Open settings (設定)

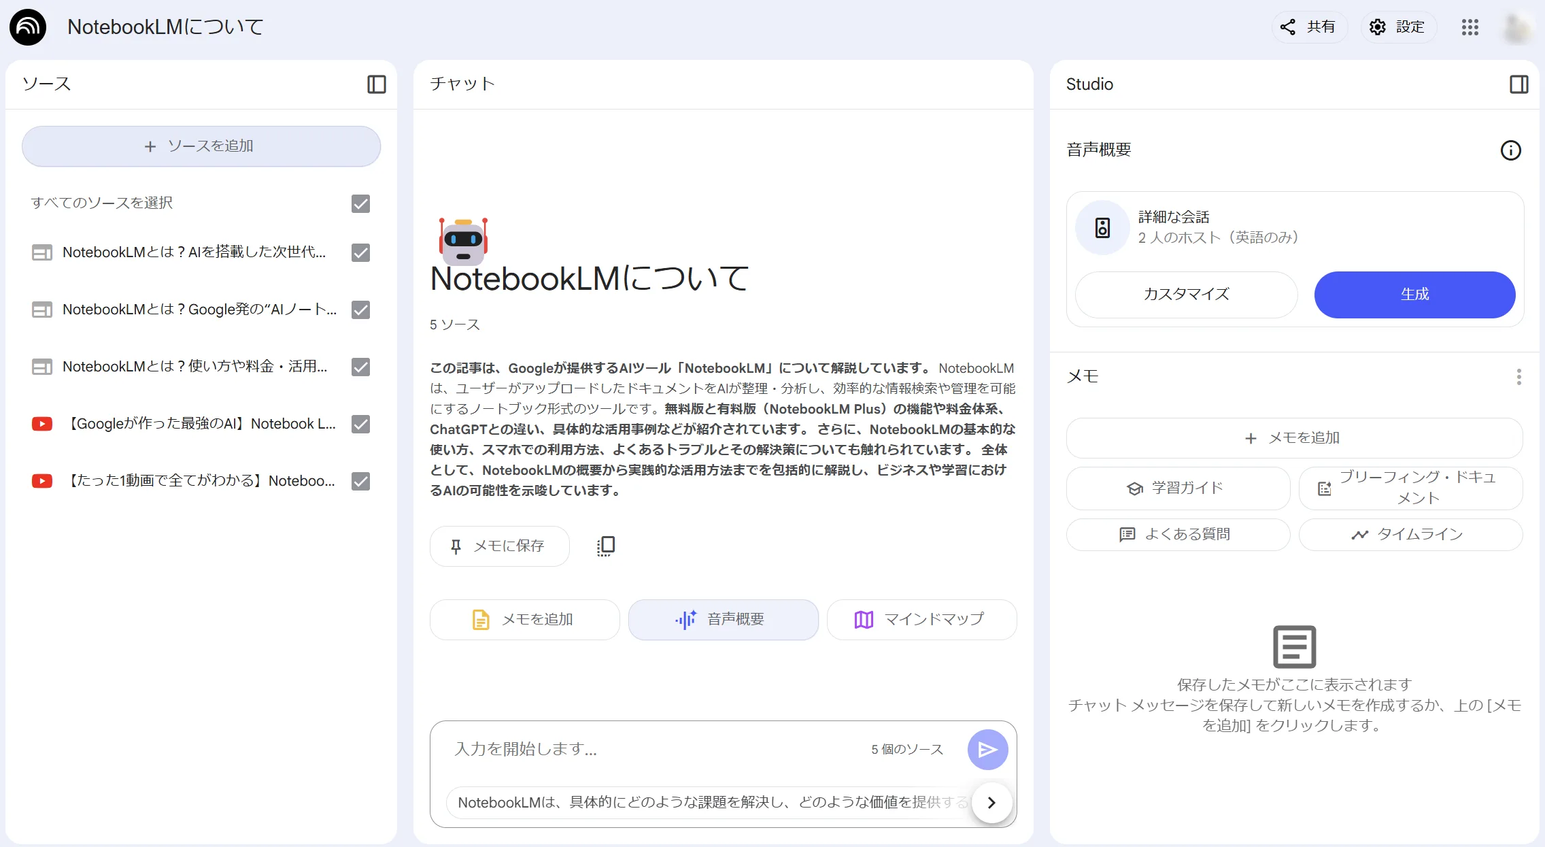coord(1397,27)
